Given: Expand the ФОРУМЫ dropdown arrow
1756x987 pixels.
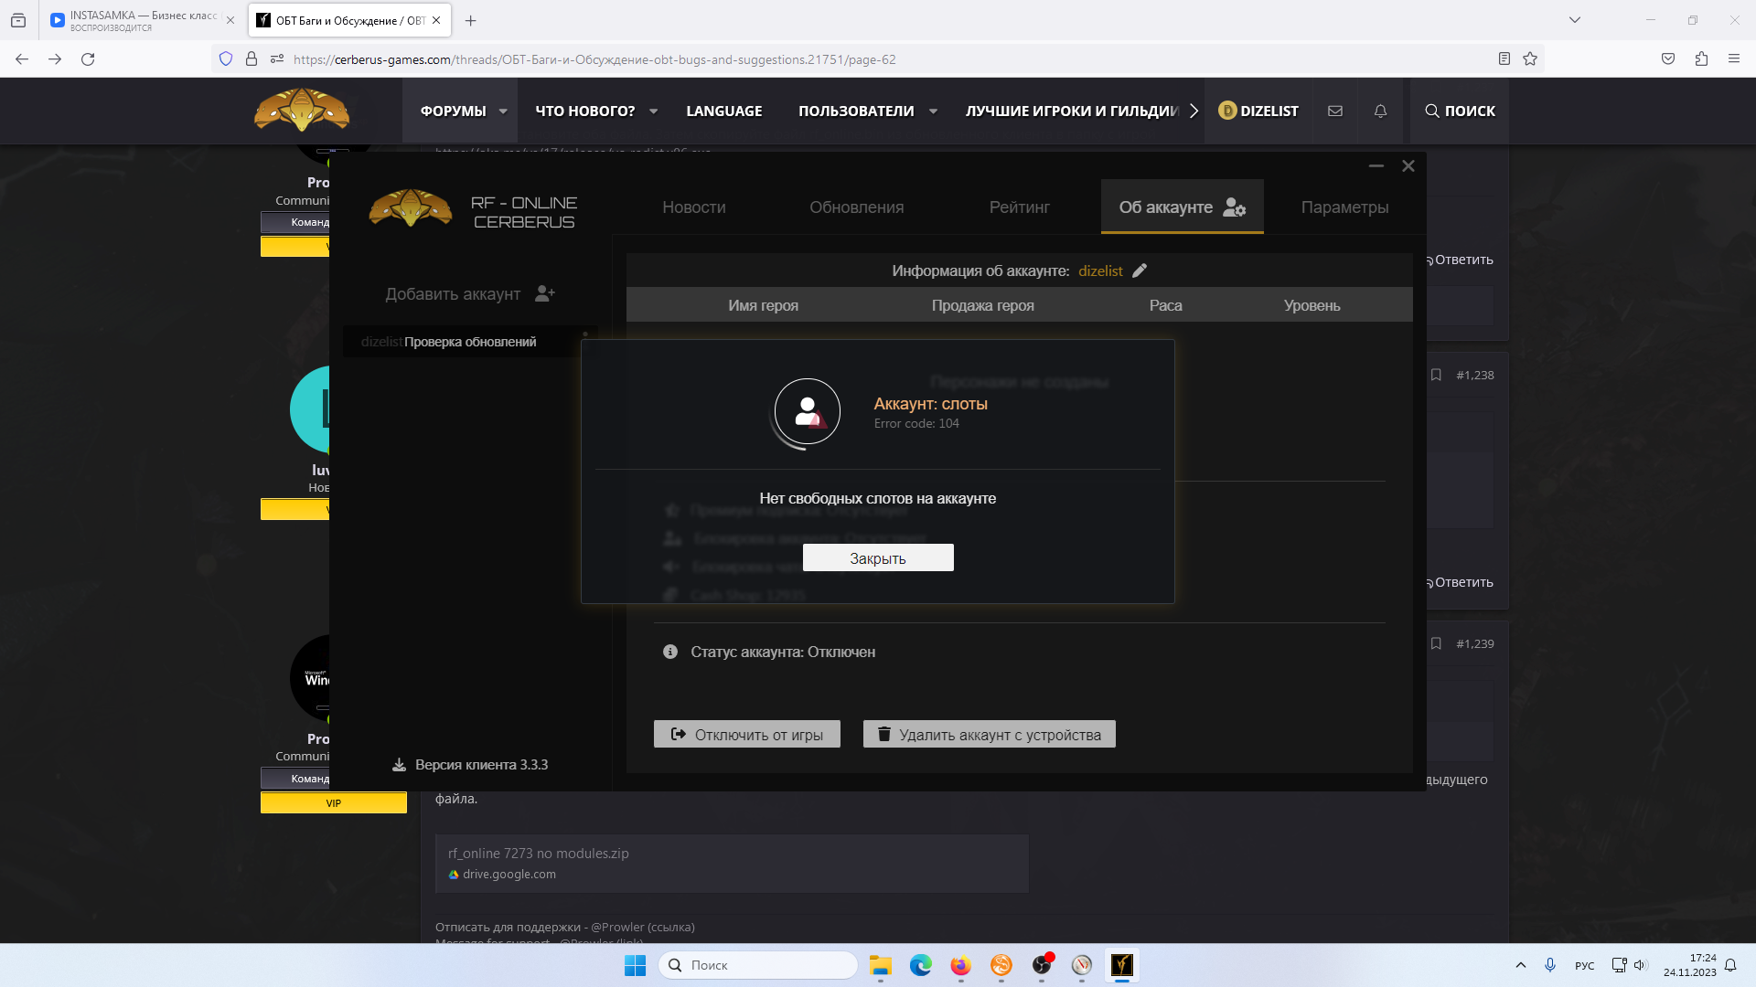Looking at the screenshot, I should [503, 111].
